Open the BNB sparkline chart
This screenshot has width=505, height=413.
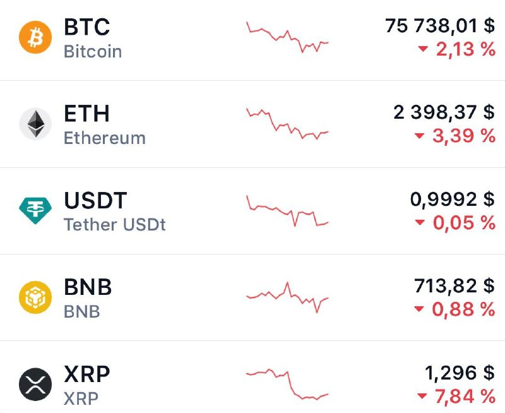[287, 297]
